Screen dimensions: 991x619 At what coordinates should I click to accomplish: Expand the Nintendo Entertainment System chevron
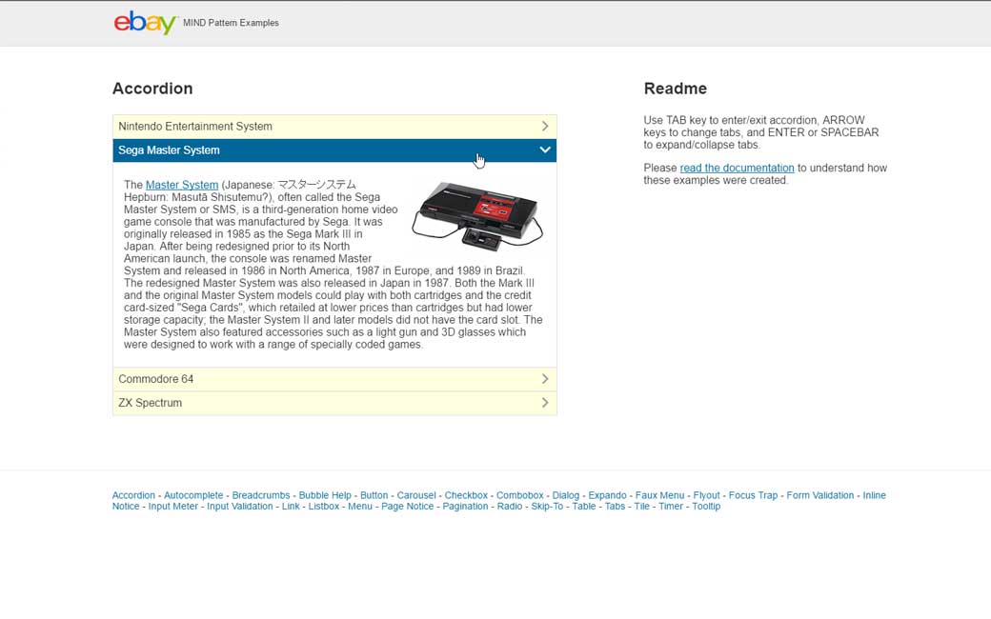pos(544,127)
